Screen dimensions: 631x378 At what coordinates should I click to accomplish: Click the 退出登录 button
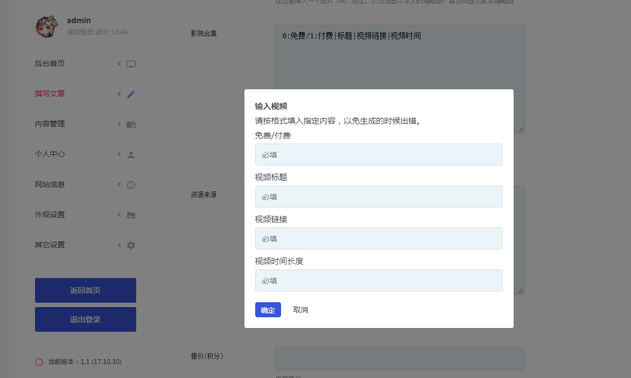tap(85, 319)
